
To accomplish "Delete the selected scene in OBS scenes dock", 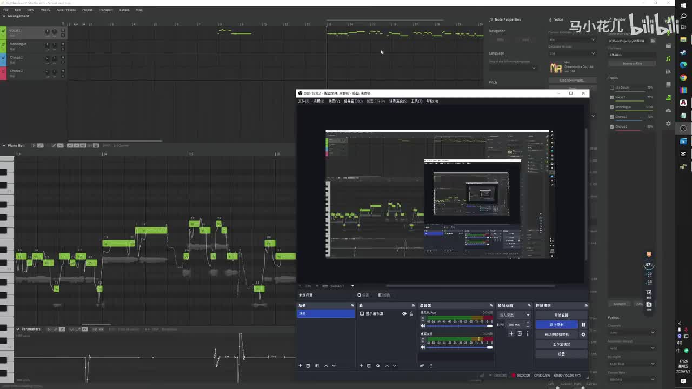I will pos(308,366).
